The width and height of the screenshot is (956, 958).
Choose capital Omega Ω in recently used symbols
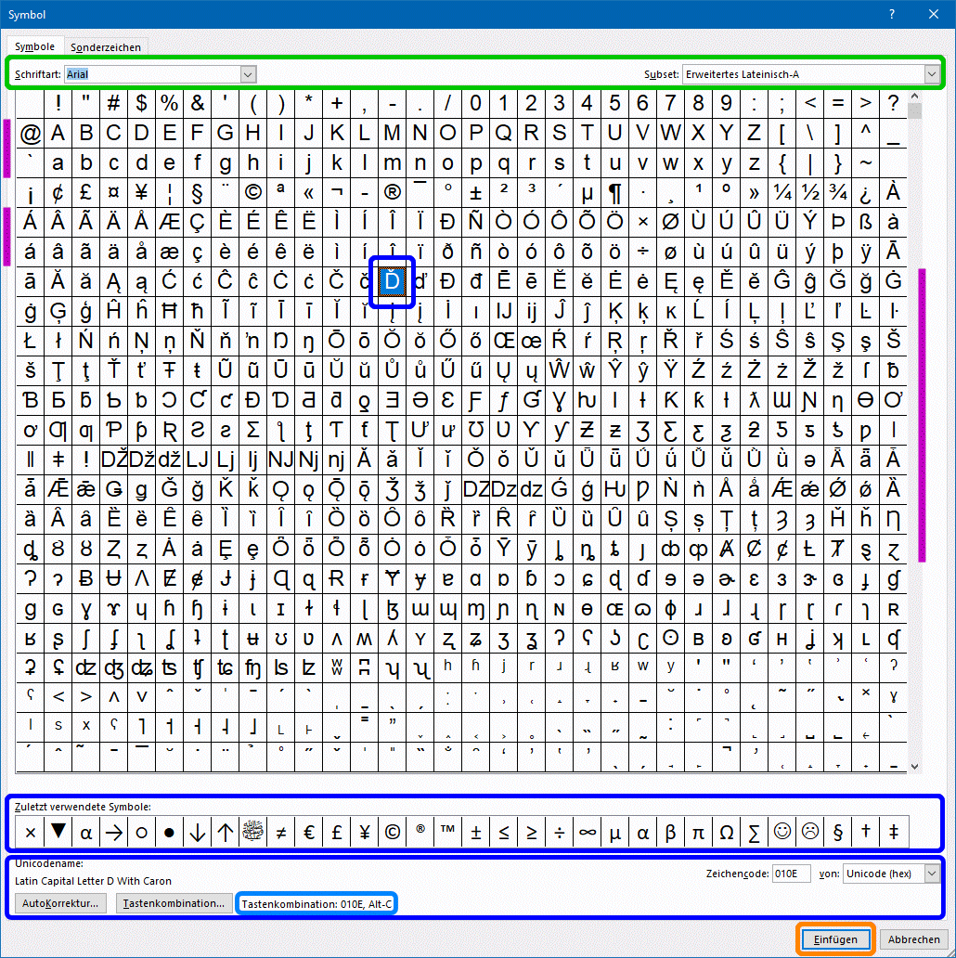726,832
